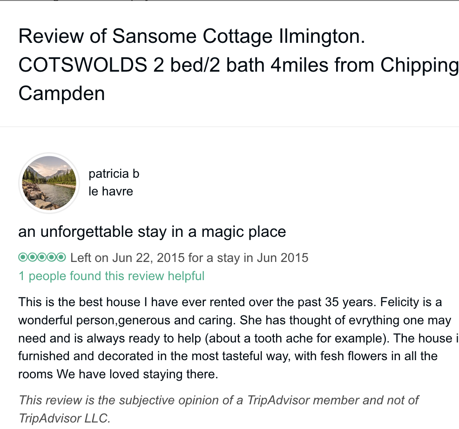Click the 'Review of Sansome Cottage Ilmington.' heading line

coord(192,37)
